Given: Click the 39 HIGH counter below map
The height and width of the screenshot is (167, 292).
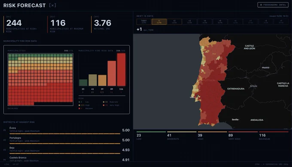Looking at the screenshot, I should 212,136.
